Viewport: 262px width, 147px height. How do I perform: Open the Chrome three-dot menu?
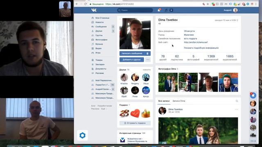click(x=256, y=4)
